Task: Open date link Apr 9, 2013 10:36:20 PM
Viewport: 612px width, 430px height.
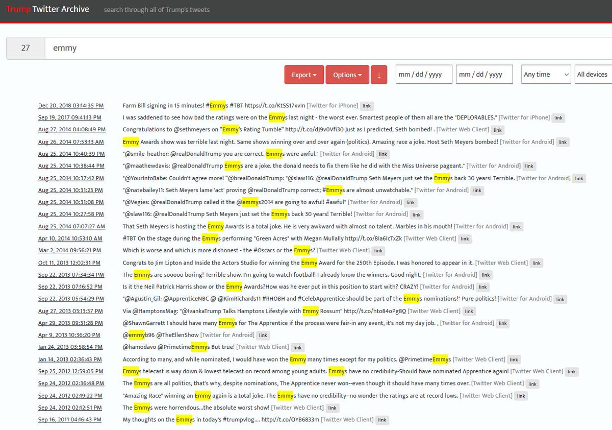Action: point(68,336)
